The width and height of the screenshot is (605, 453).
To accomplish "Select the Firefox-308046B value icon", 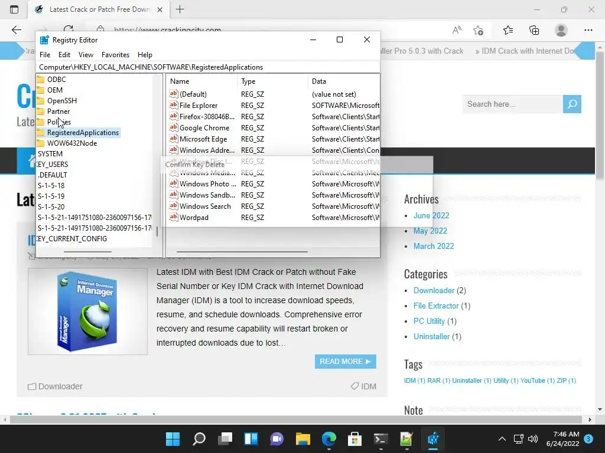I will [x=174, y=116].
